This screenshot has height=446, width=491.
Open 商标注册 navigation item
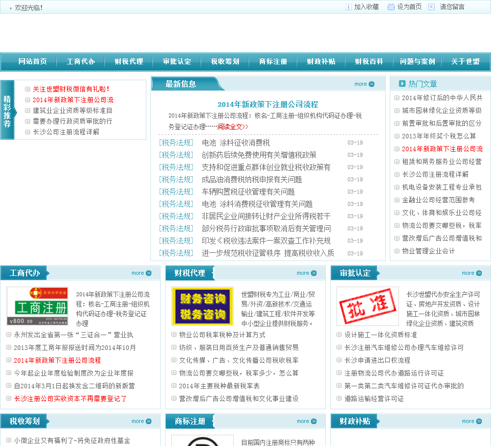point(273,62)
